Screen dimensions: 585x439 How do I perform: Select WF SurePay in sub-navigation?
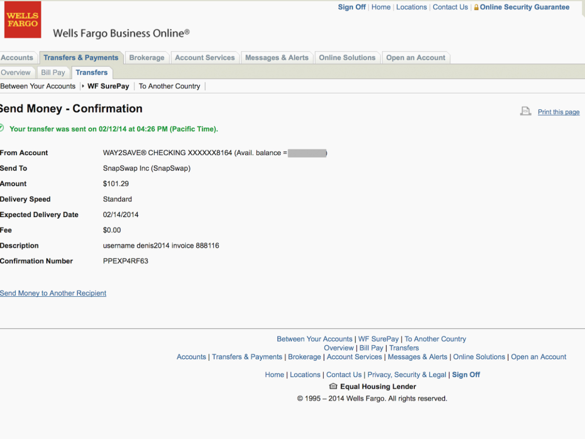tap(108, 86)
